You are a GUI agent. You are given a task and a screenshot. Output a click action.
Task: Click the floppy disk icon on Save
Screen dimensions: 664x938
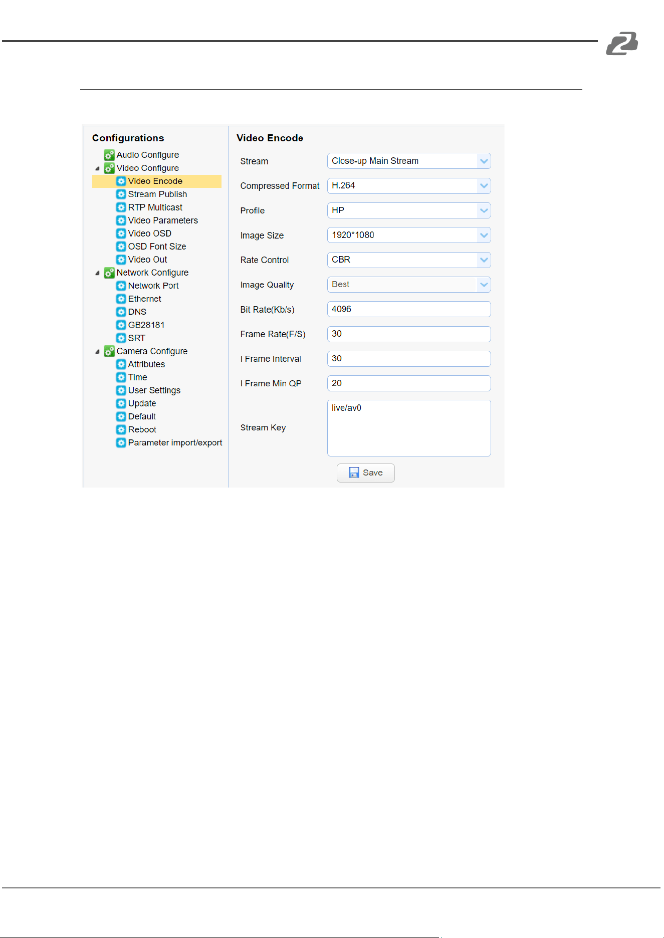tap(354, 473)
